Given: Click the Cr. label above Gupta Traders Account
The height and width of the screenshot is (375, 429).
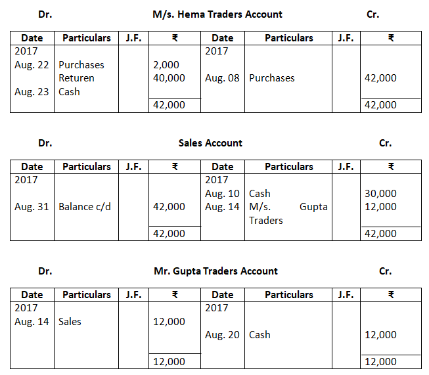Looking at the screenshot, I should (x=385, y=271).
